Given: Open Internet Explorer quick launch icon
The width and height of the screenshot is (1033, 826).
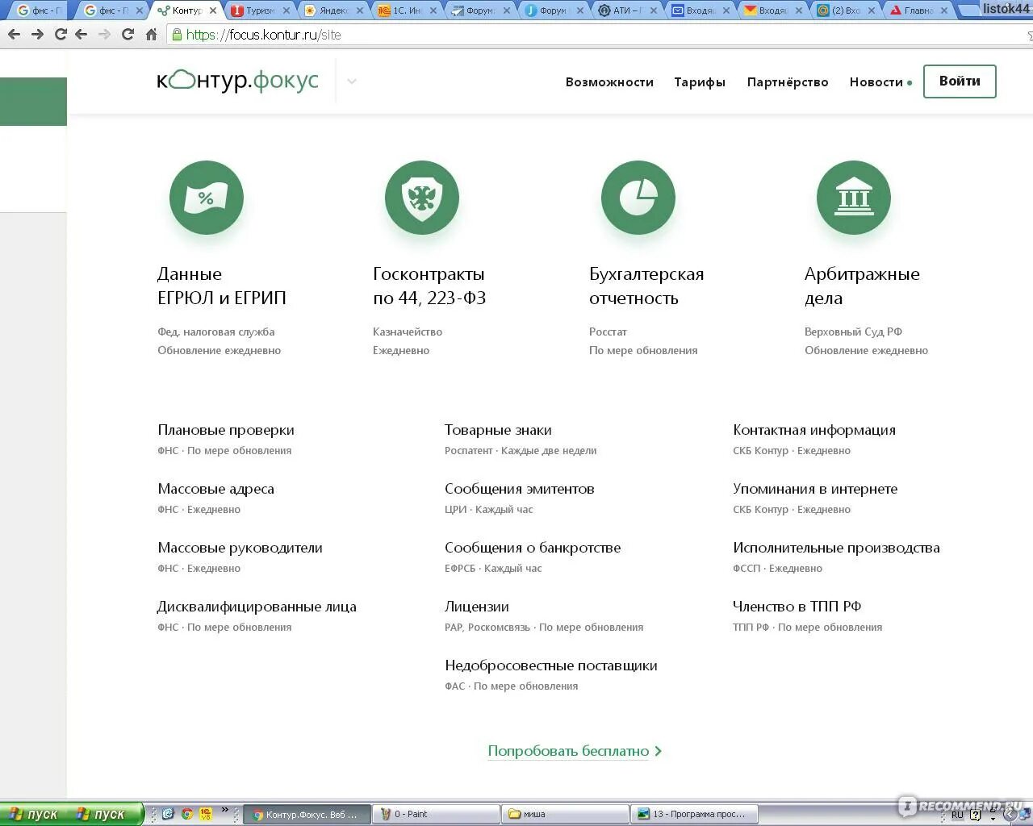Looking at the screenshot, I should [168, 814].
